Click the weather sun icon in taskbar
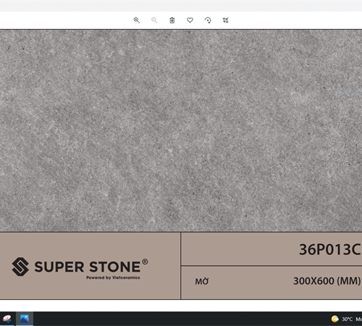Image resolution: width=362 pixels, height=326 pixels. coord(335,319)
